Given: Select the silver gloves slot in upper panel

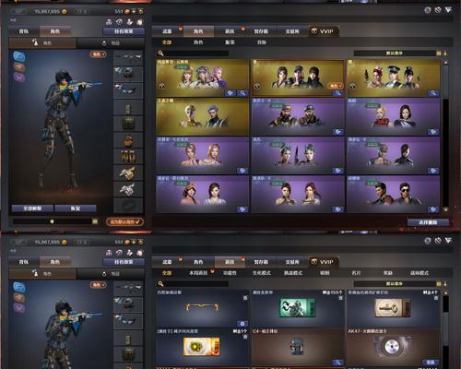Looking at the screenshot, I should 128,189.
